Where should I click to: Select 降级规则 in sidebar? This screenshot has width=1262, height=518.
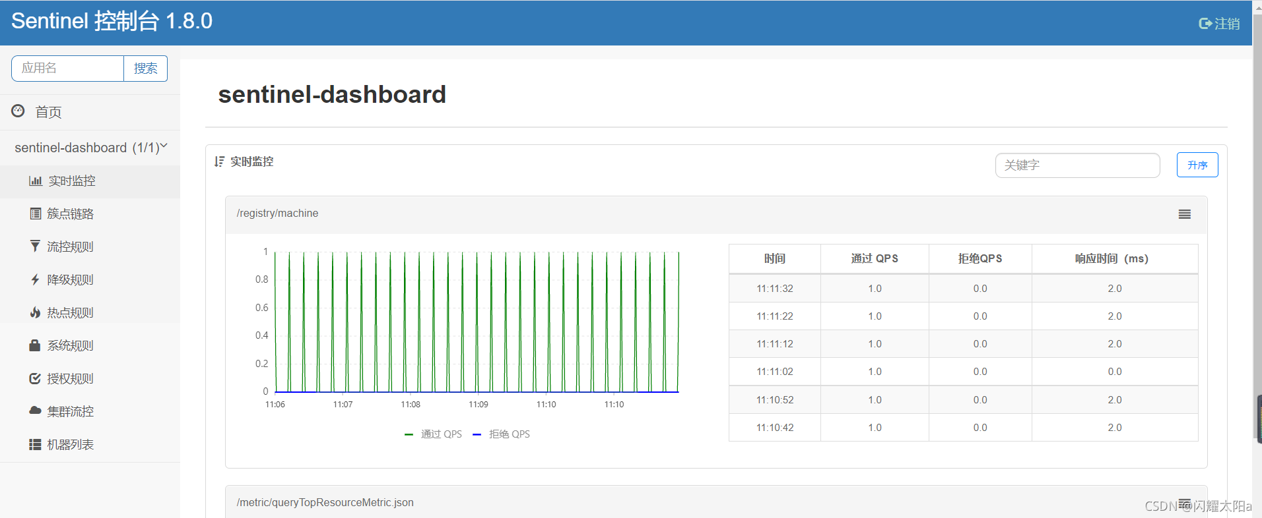90,280
